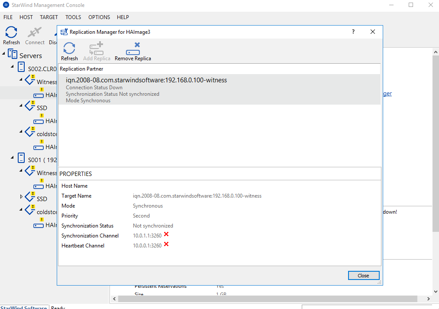Viewport: 439px width, 309px height.
Task: Close the Replication Manager with X button
Action: [373, 32]
